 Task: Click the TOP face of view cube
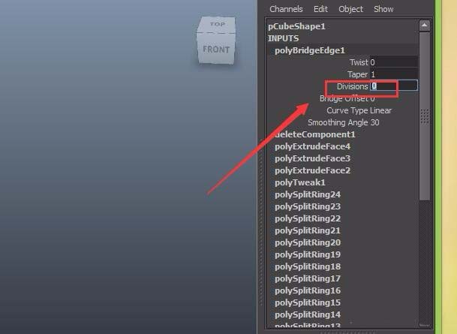217,25
